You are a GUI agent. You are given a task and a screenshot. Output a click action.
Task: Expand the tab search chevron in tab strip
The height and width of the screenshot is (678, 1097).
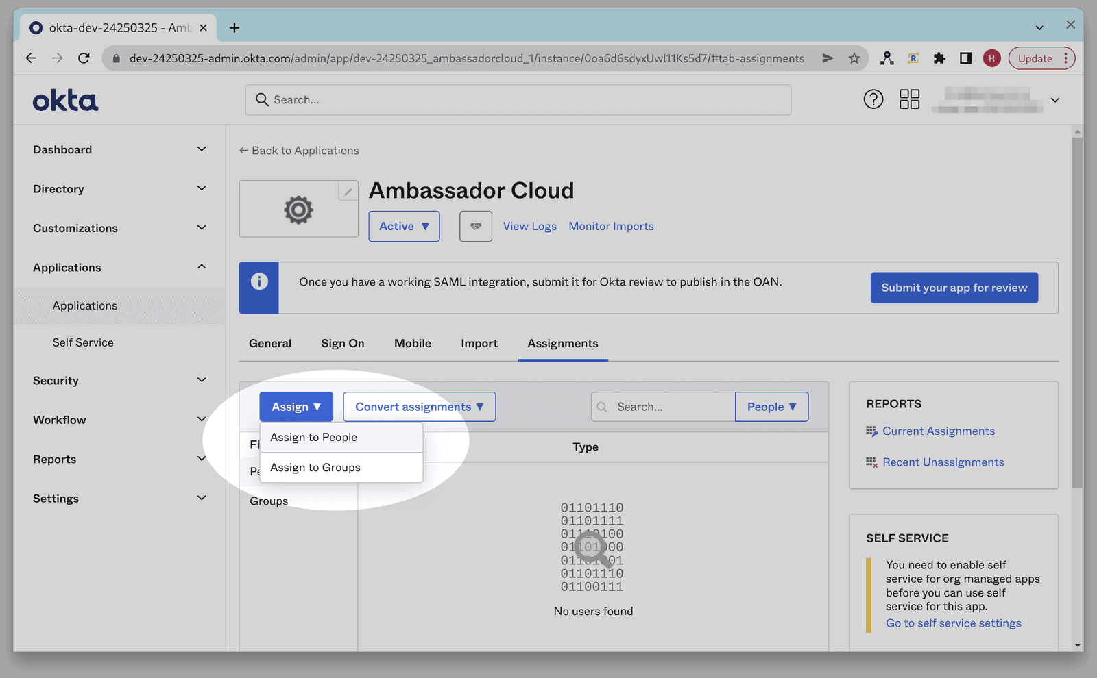(x=1039, y=27)
